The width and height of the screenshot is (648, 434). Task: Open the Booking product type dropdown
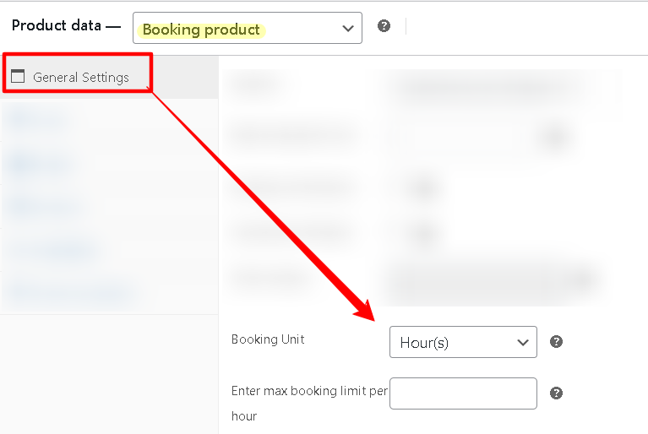(248, 28)
